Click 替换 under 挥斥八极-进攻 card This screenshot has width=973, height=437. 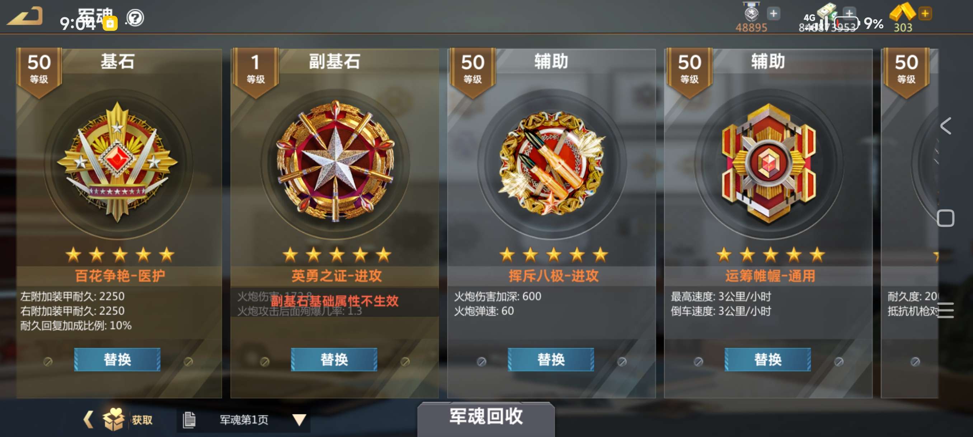(x=551, y=359)
